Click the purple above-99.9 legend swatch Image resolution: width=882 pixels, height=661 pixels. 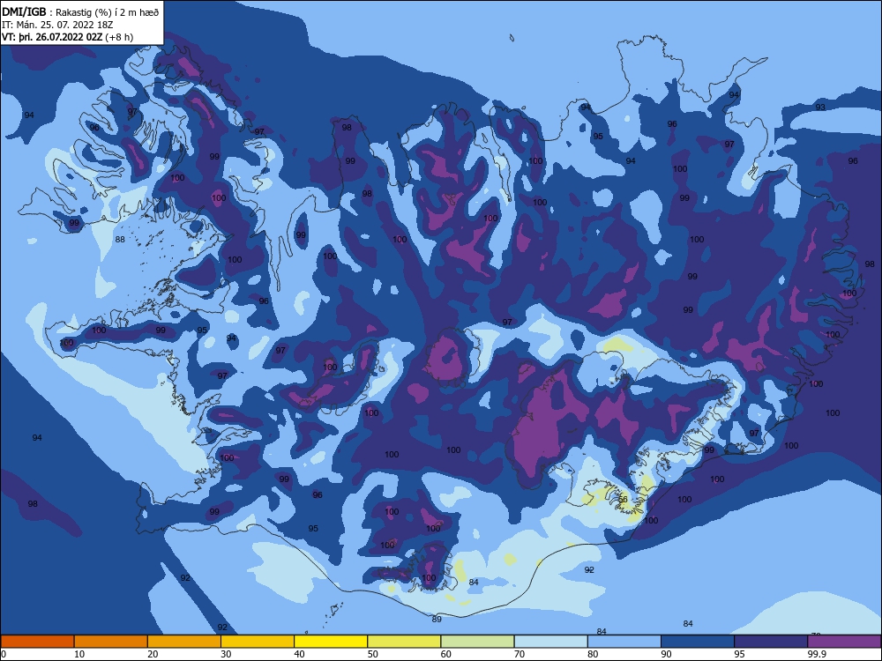(844, 642)
